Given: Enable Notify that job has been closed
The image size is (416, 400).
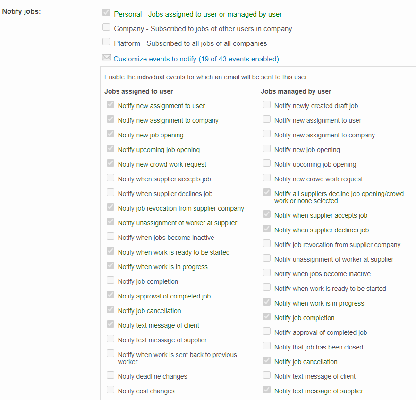Looking at the screenshot, I should point(267,346).
